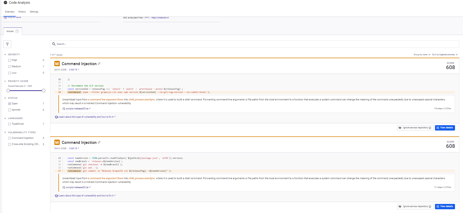Click the search magnifier icon

pyautogui.click(x=54, y=44)
